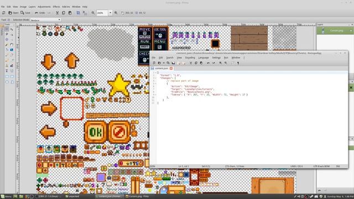Select the Freeform Shape tool in Pinta
Screen dimensions: 354x199
(12, 82)
